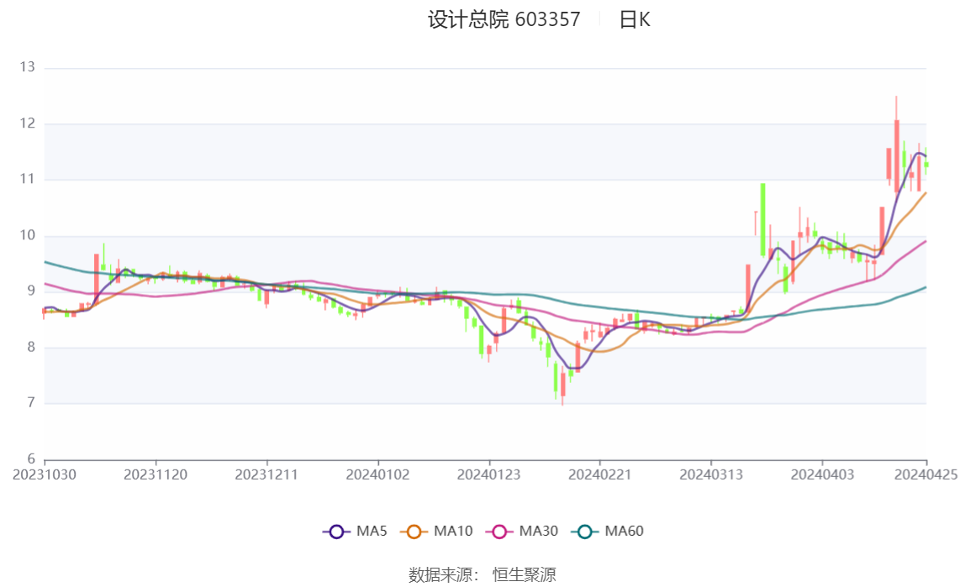Hide the MA10 line via its label
This screenshot has height=587, width=965.
tap(453, 531)
